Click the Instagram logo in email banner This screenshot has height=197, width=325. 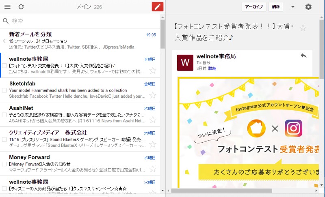[x=293, y=128]
